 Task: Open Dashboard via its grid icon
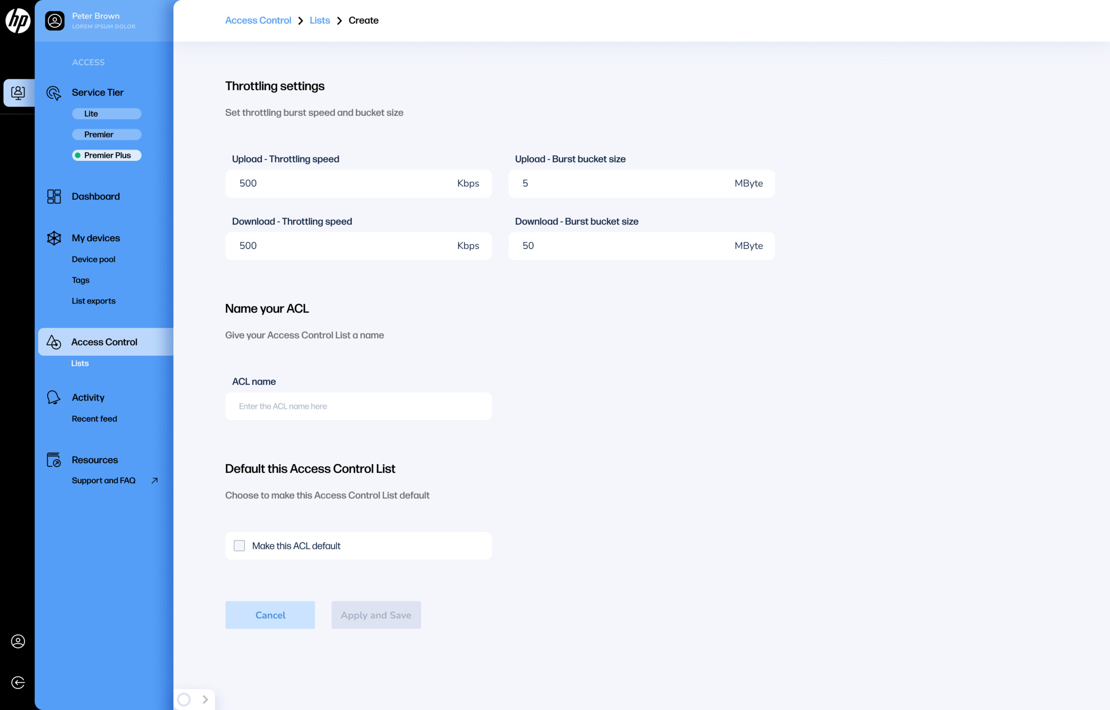point(54,196)
